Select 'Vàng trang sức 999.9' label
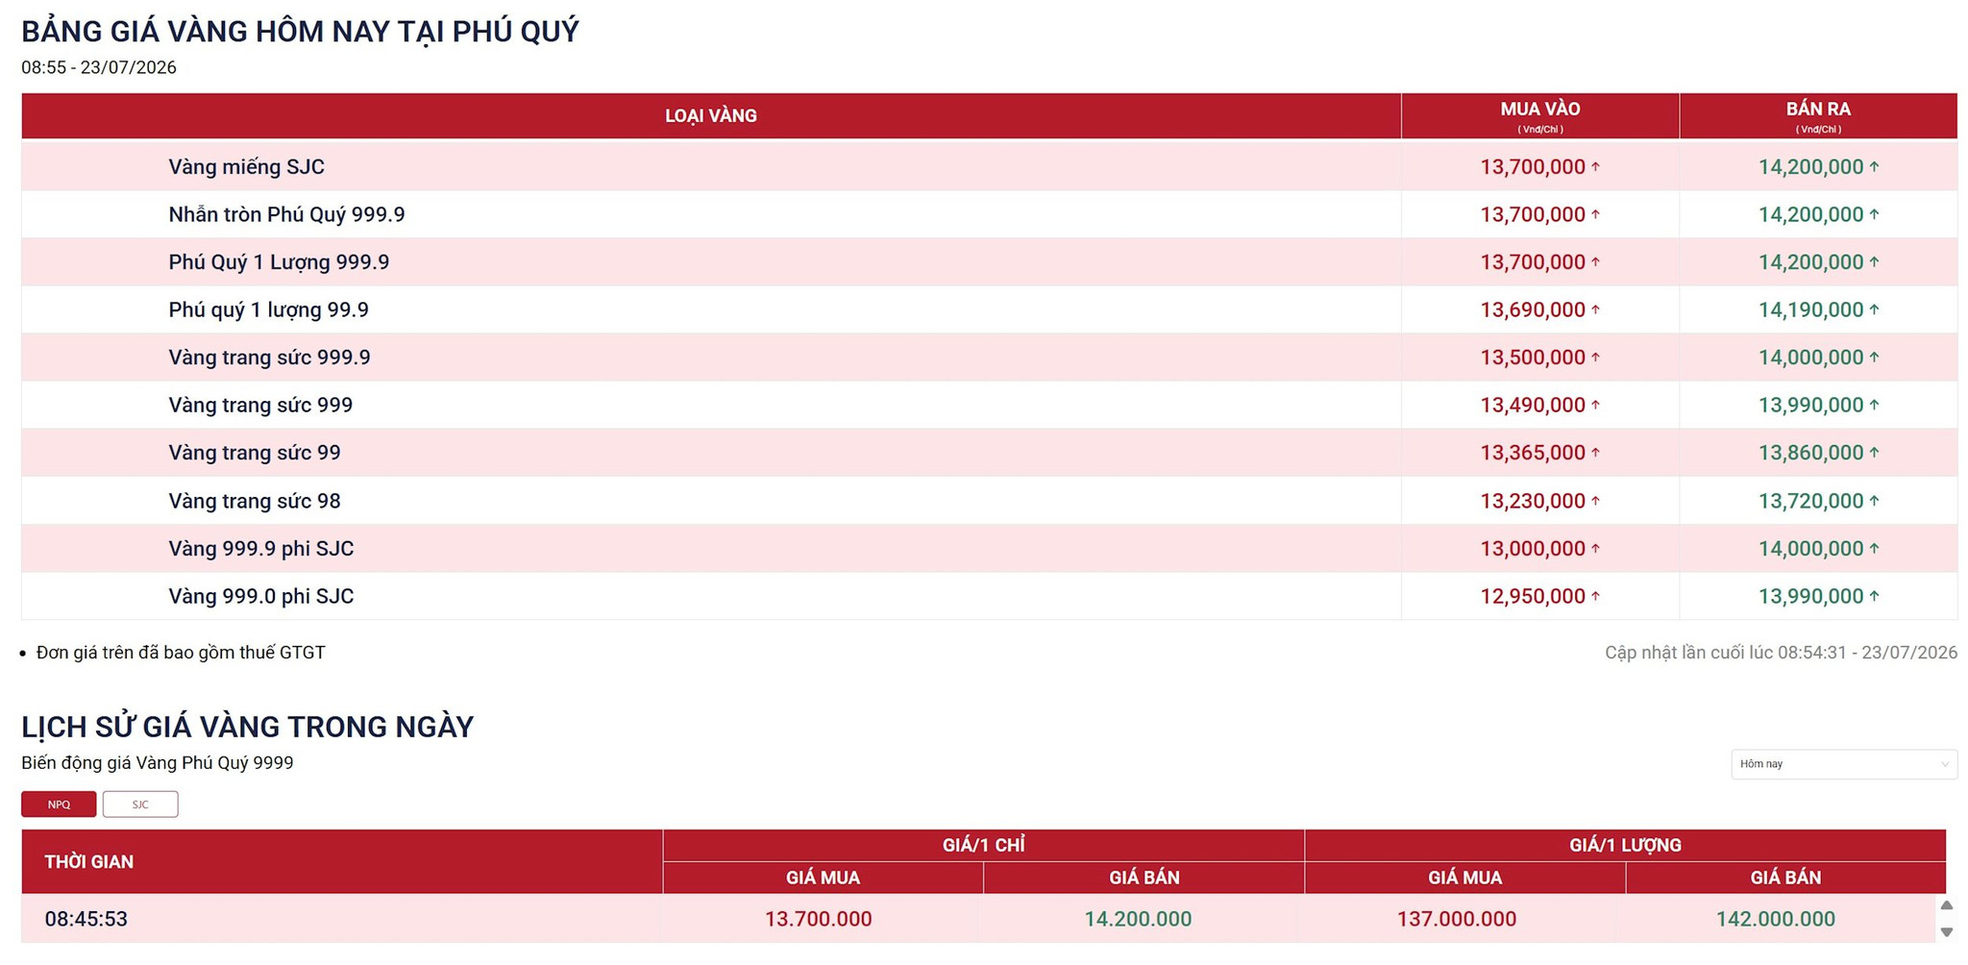Screen dimensions: 1968x965 coord(269,358)
